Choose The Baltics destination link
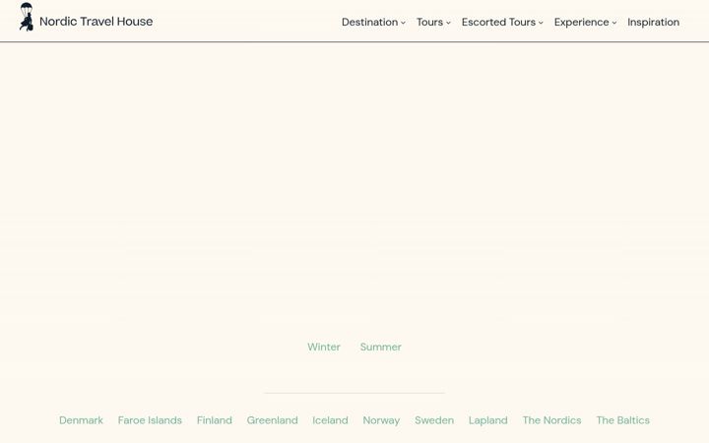709x443 pixels. (622, 420)
